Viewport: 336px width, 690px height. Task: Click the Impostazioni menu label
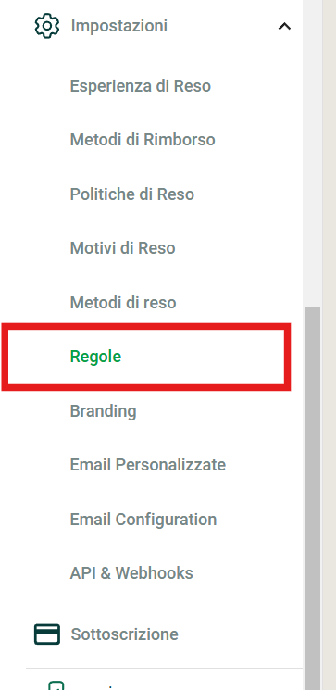(119, 26)
